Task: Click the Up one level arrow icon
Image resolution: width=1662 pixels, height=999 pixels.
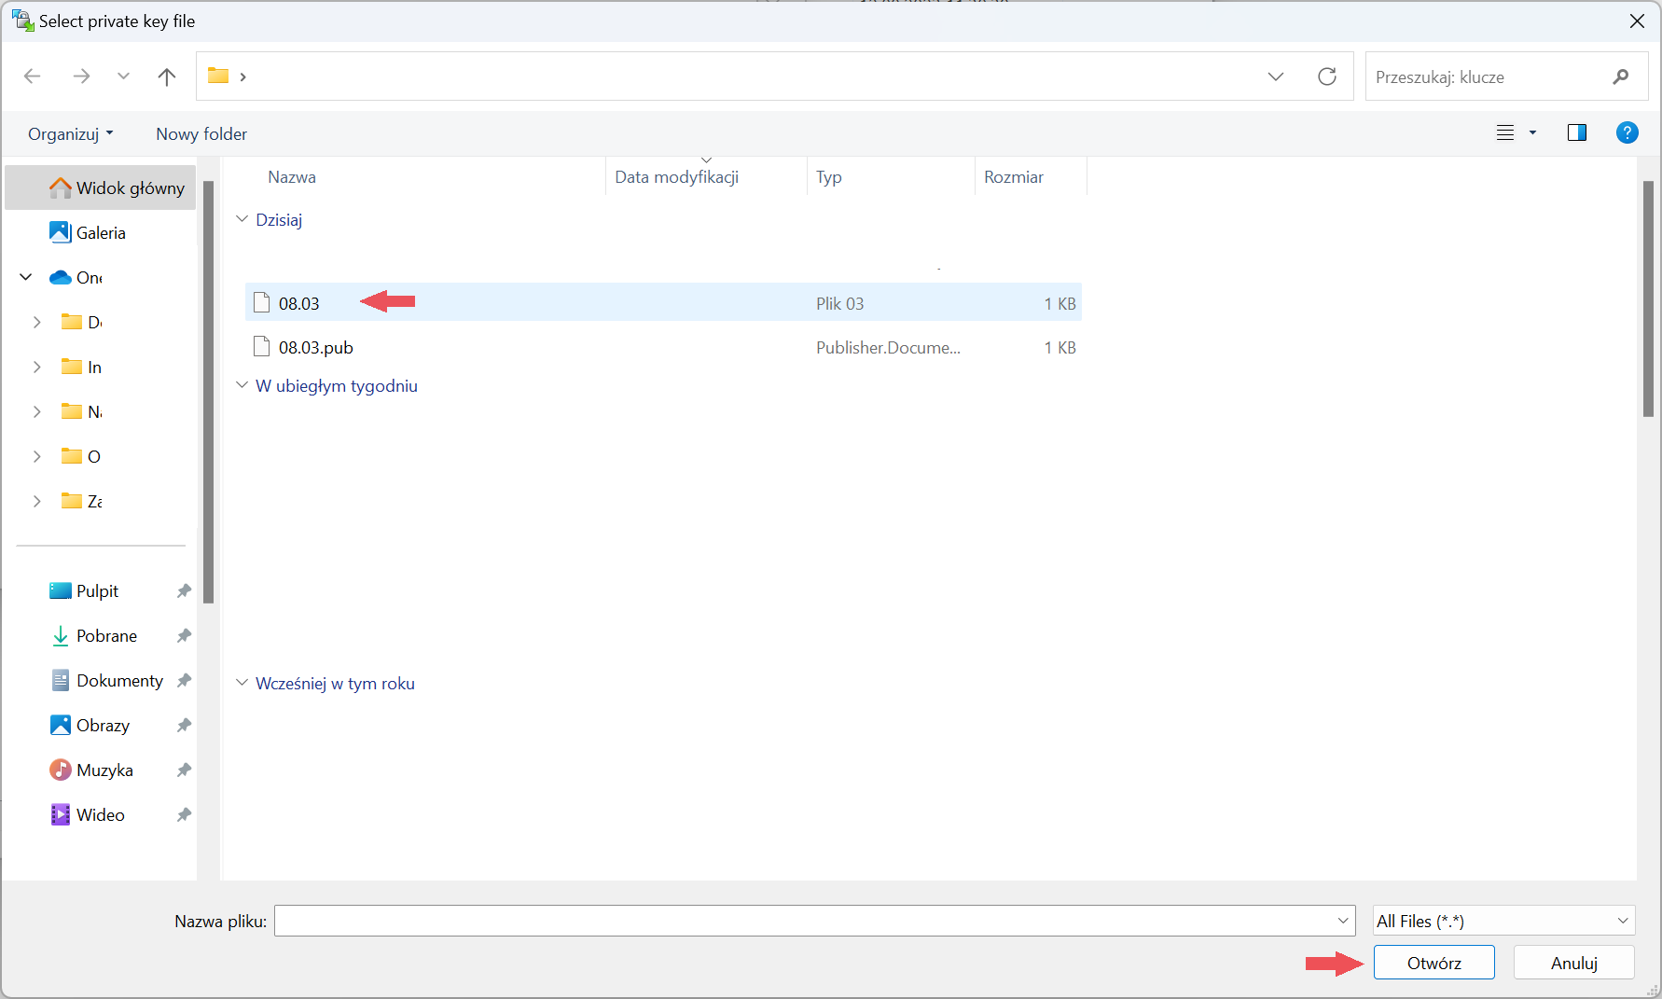Action: pyautogui.click(x=167, y=76)
